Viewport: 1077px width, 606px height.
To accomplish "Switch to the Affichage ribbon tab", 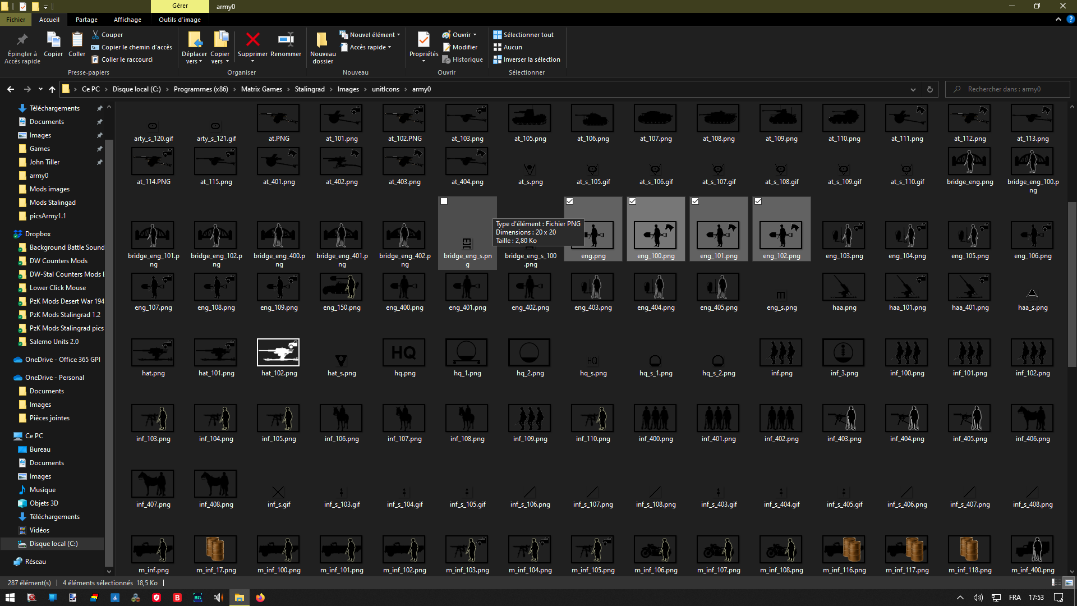I will click(x=127, y=20).
